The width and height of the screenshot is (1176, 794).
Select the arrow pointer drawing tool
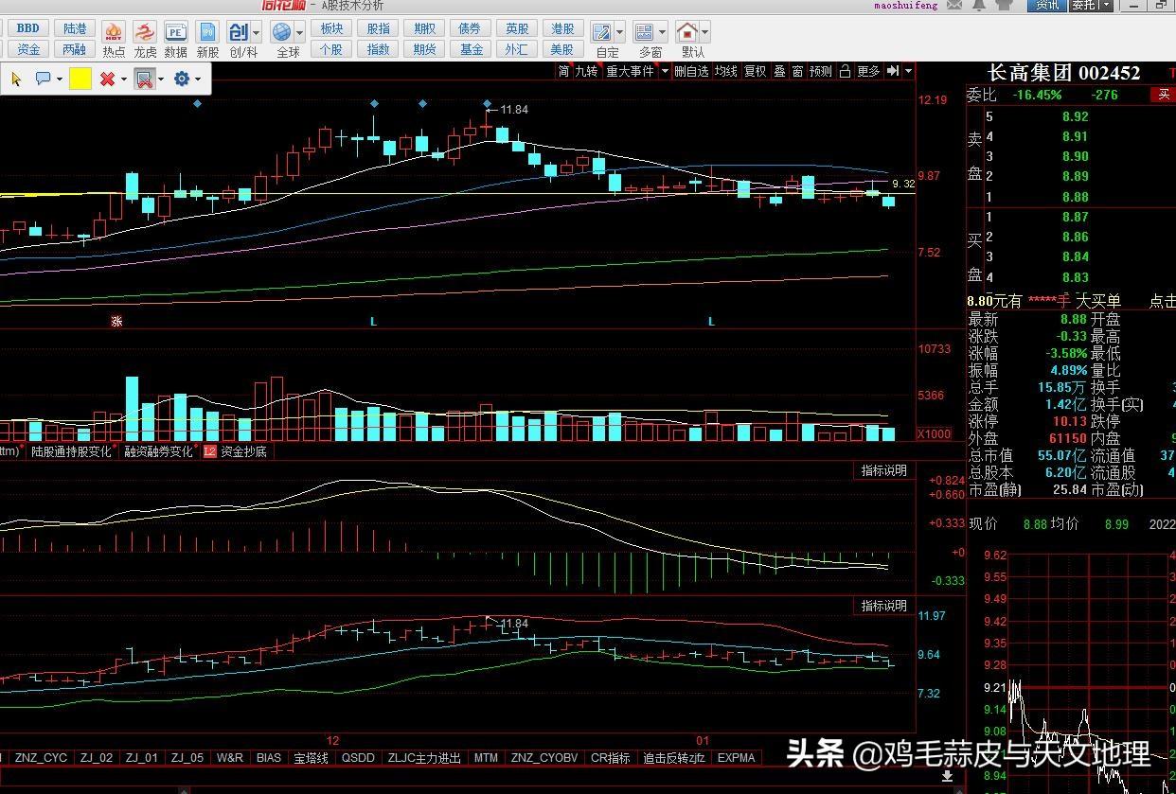[x=16, y=79]
